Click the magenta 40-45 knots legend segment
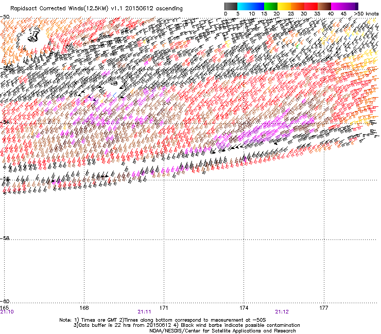This screenshot has height=334, width=381. click(338, 6)
